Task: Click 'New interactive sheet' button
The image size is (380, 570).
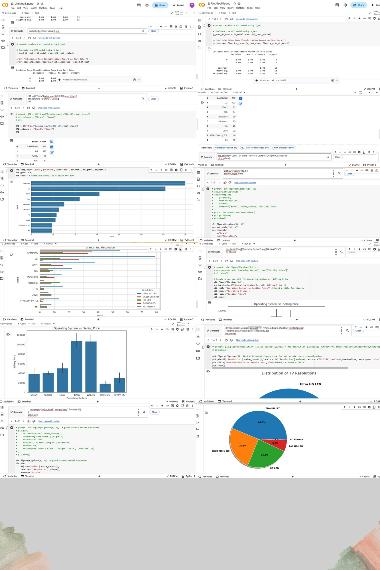Action: click(x=284, y=148)
